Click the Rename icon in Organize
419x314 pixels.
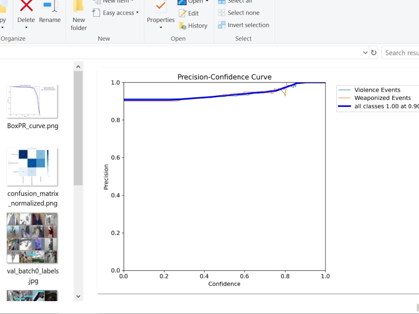tap(50, 6)
